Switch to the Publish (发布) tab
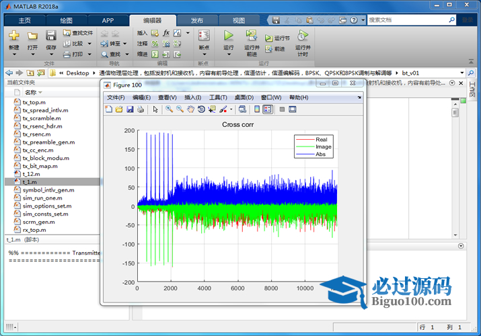The image size is (481, 336). [x=197, y=21]
